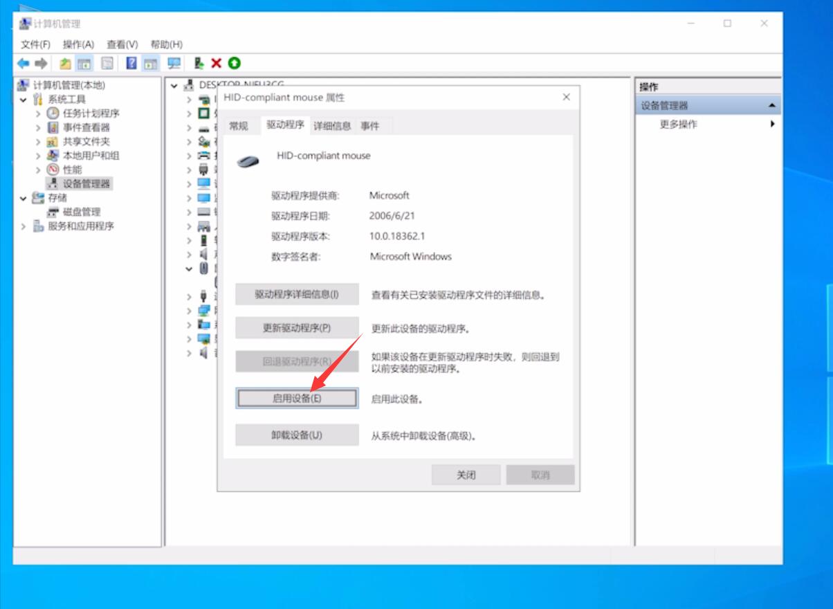Expand the 本地用户和组 node
The height and width of the screenshot is (609, 833).
click(x=38, y=156)
